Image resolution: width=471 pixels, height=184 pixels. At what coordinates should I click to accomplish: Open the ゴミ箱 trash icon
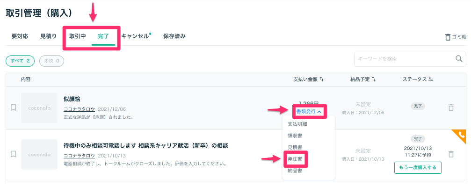pos(448,37)
